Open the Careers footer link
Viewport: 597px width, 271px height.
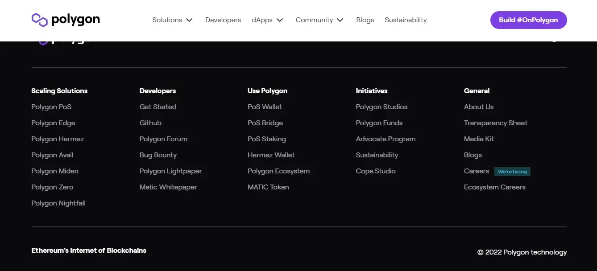click(x=477, y=171)
